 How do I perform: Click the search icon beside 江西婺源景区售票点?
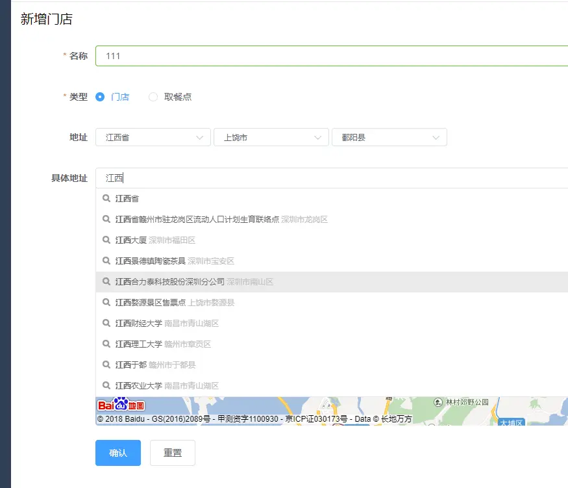[106, 302]
